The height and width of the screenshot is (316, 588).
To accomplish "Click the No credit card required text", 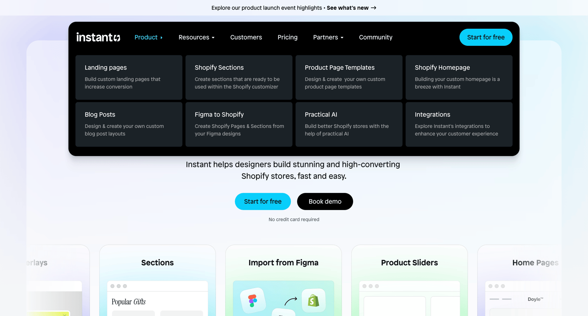I will point(294,219).
